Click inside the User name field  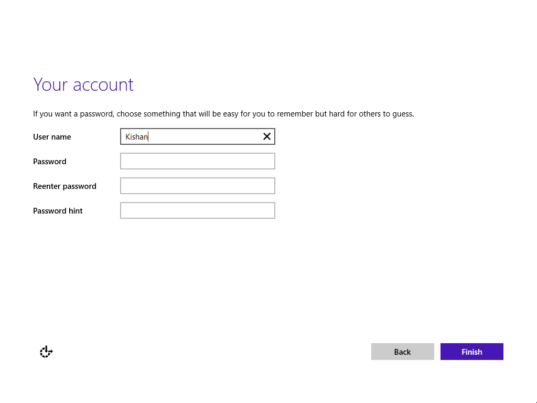tap(198, 136)
